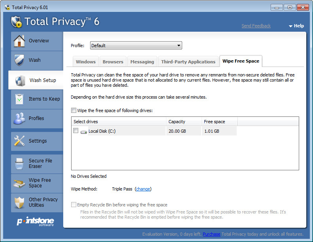Maximize the Total Privacy window
This screenshot has width=313, height=242.
click(290, 8)
